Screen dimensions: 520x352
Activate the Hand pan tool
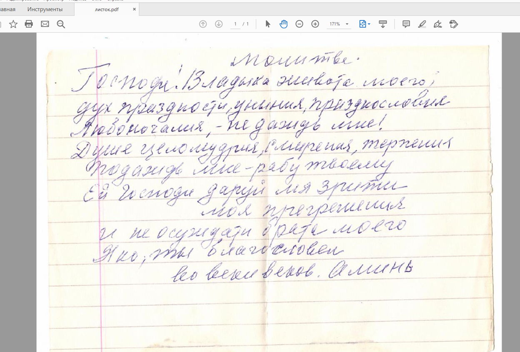click(x=284, y=24)
